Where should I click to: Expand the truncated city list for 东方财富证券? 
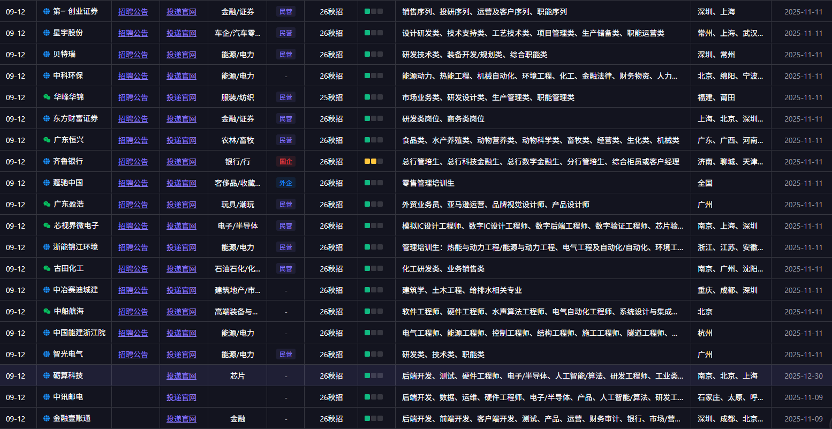(732, 118)
